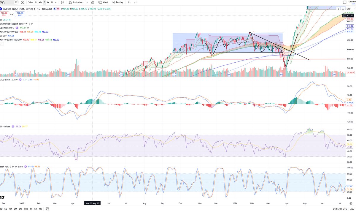Screen dimensions: 356x212
Task: Open the symbol flag/watchlist icon next to QQQ
Action: pyautogui.click(x=16, y=2)
